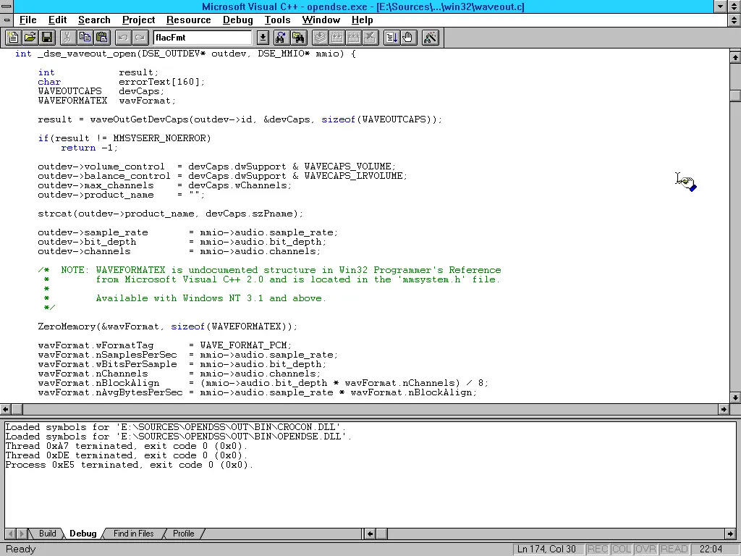741x556 pixels.
Task: Click the Go debug toolbar icon
Action: click(391, 38)
